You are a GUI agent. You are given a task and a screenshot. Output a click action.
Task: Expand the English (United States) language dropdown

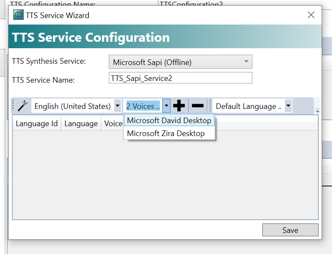click(x=117, y=105)
